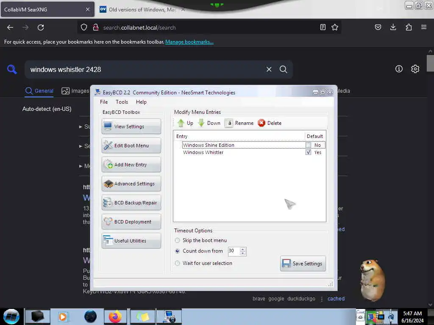Select the Images search category
Image resolution: width=434 pixels, height=325 pixels.
pyautogui.click(x=75, y=91)
